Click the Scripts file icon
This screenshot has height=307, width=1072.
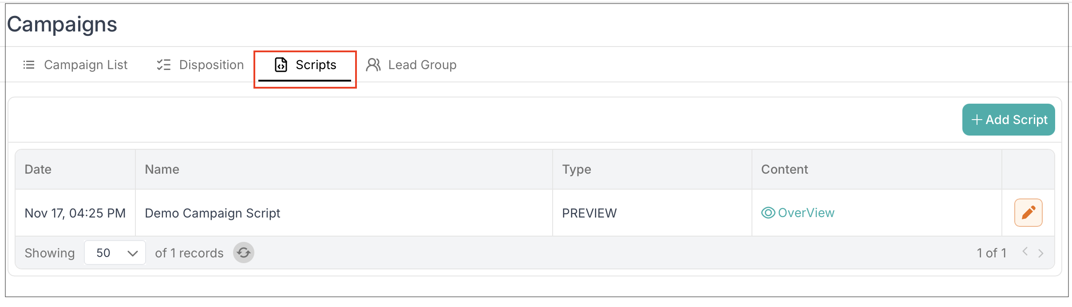pyautogui.click(x=281, y=65)
